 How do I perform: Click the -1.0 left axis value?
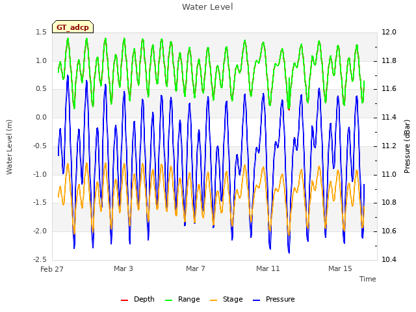(40, 174)
